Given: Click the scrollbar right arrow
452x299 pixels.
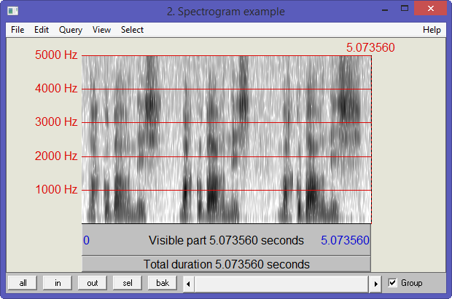Looking at the screenshot, I should coord(375,284).
